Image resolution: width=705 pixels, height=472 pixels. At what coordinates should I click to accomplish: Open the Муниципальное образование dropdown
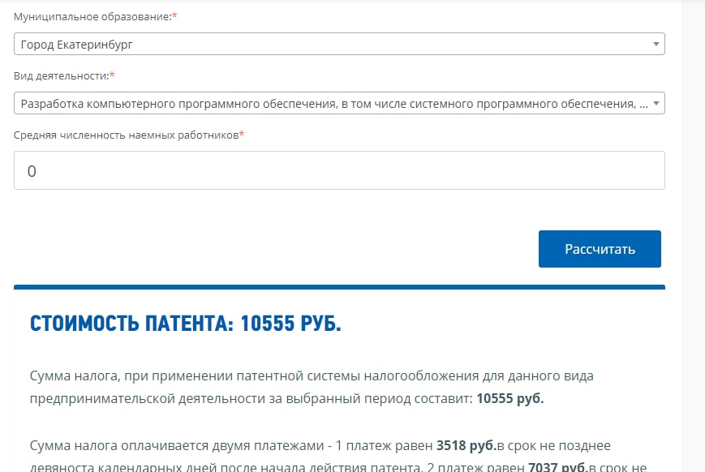tap(339, 44)
